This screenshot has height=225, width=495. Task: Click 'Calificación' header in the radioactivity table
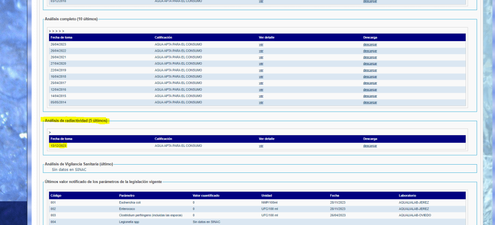coord(163,139)
